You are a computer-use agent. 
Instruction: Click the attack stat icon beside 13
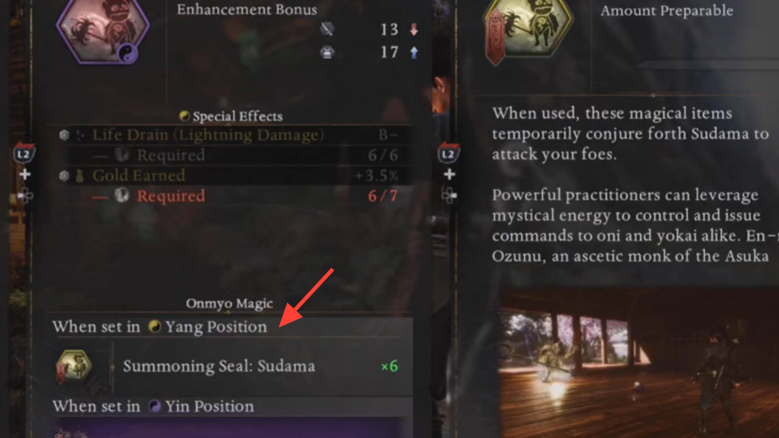(327, 29)
